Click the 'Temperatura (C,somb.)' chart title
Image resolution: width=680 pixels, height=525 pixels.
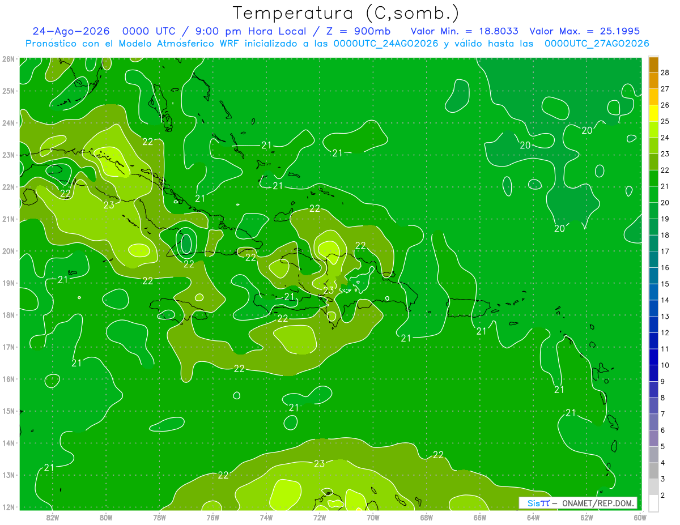346,13
